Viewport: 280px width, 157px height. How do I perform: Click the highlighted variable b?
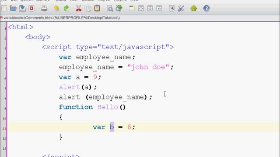(x=112, y=127)
